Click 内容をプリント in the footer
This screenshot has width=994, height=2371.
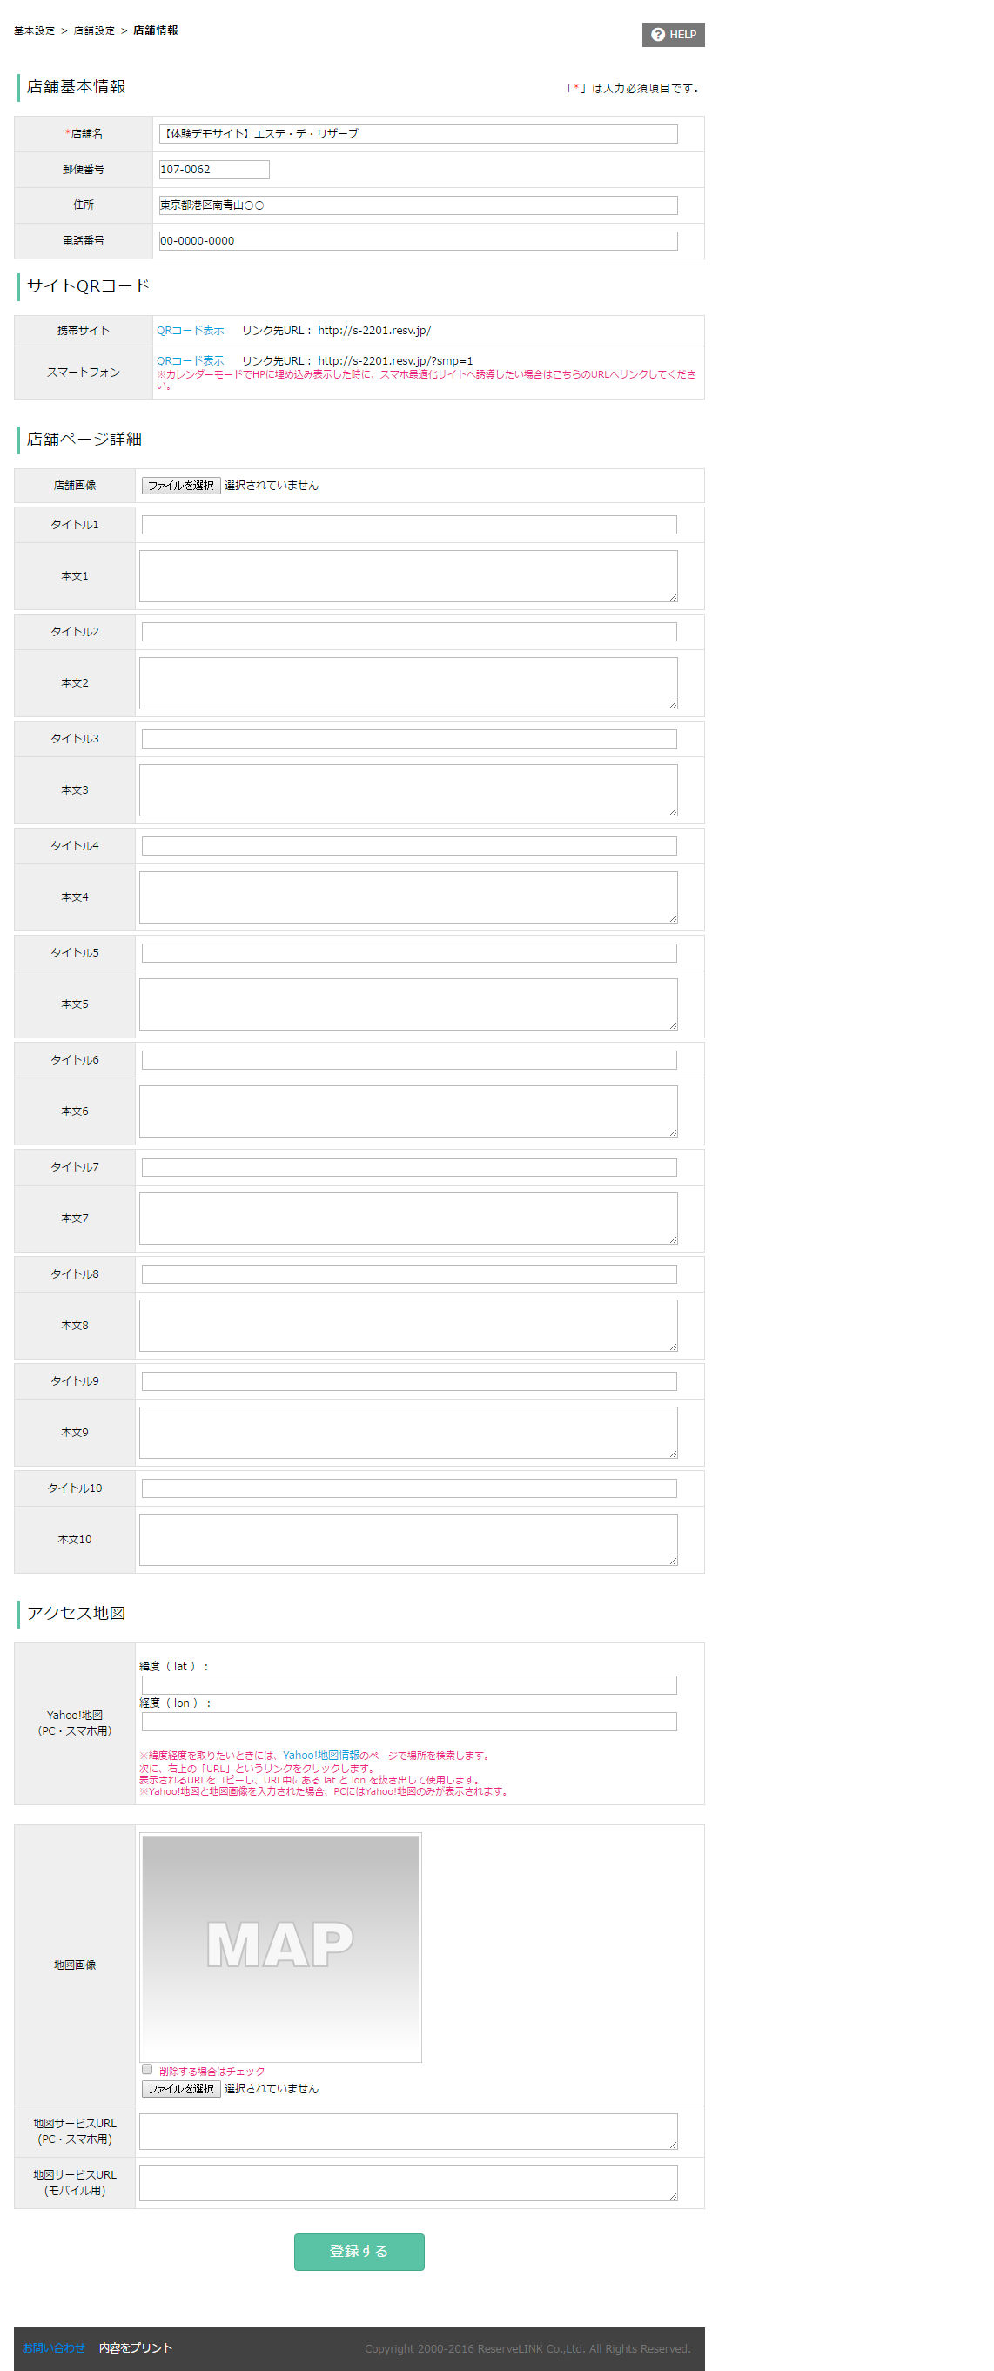click(135, 2347)
